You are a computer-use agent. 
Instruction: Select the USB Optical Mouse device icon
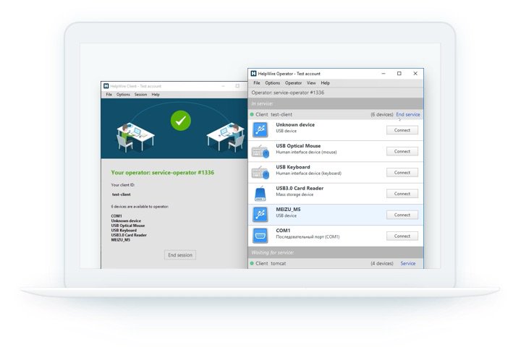pyautogui.click(x=260, y=151)
